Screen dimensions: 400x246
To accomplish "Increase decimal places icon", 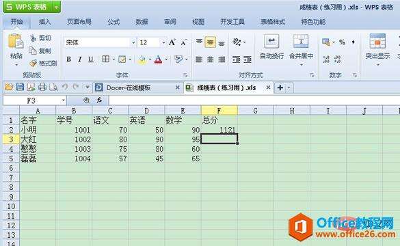I will (x=326, y=59).
